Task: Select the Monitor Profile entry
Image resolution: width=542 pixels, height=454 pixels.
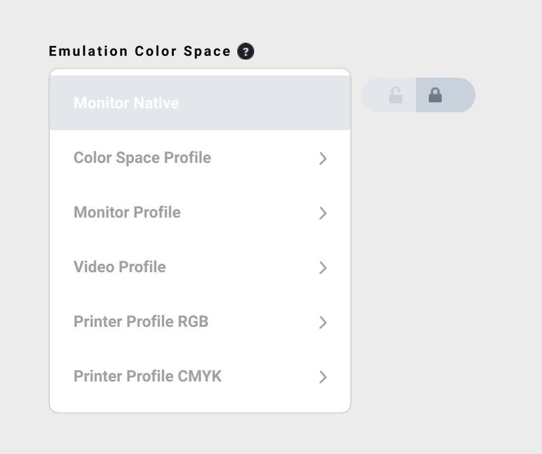Action: point(127,212)
